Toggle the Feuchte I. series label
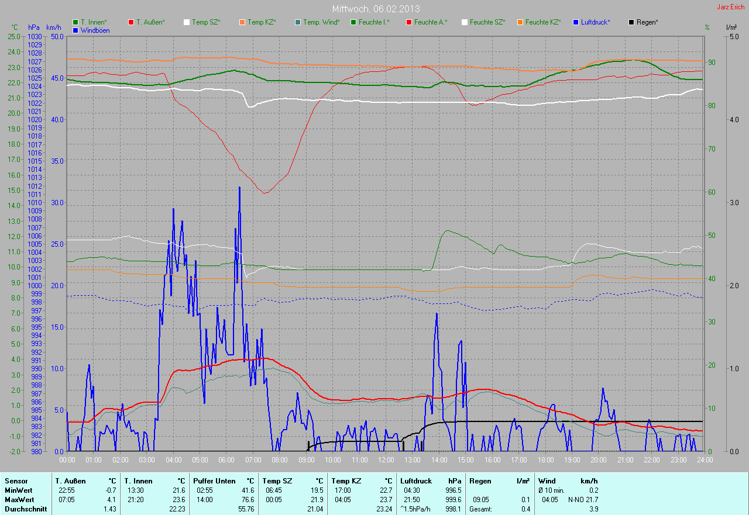The image size is (749, 515). coord(374,22)
